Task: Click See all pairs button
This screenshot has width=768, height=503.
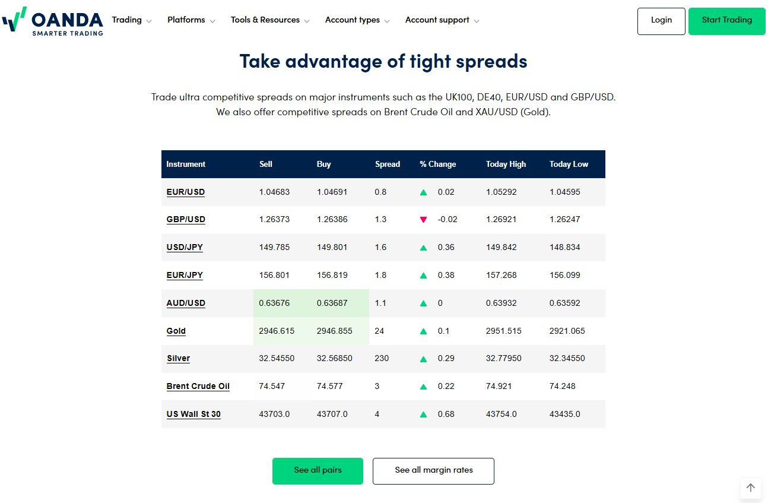Action: click(318, 471)
